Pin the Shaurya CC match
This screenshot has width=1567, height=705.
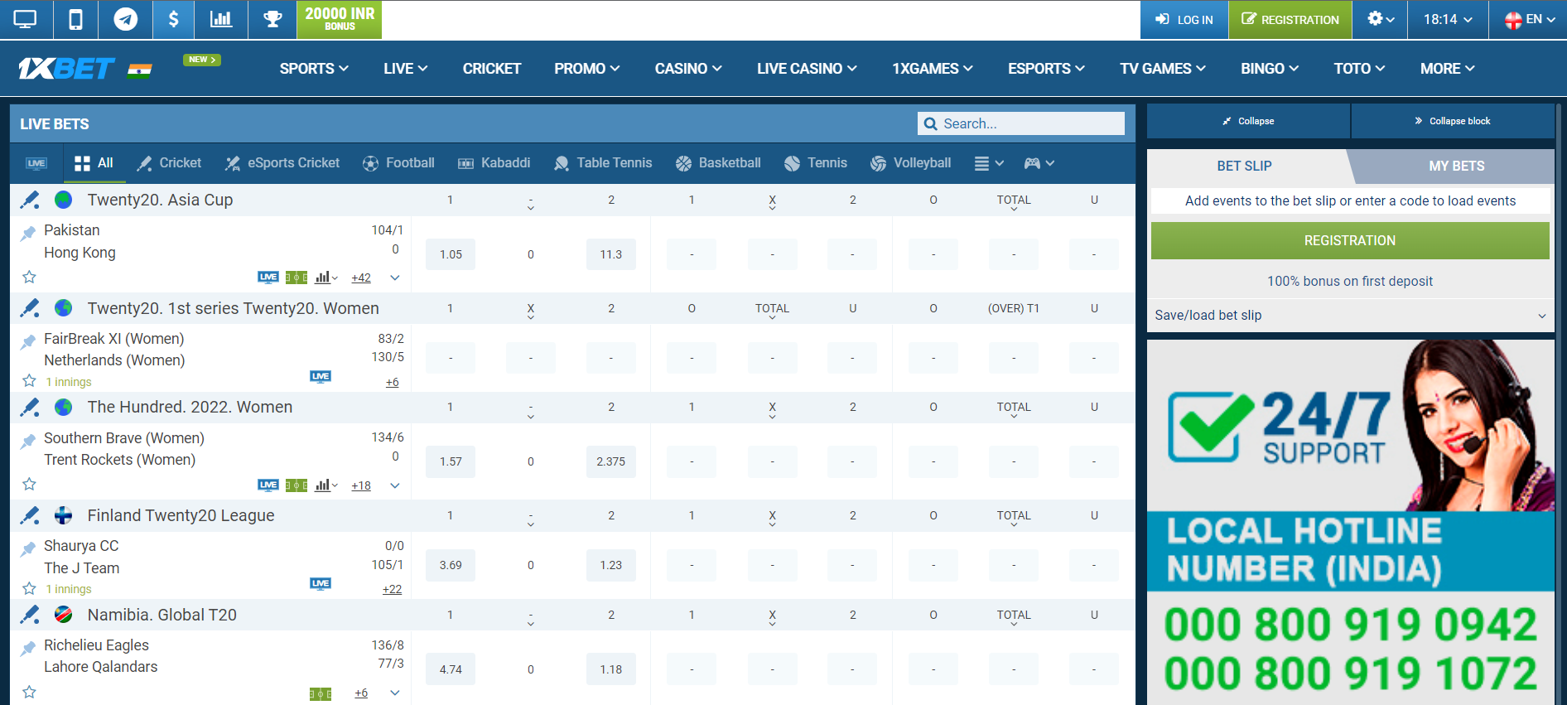(29, 548)
